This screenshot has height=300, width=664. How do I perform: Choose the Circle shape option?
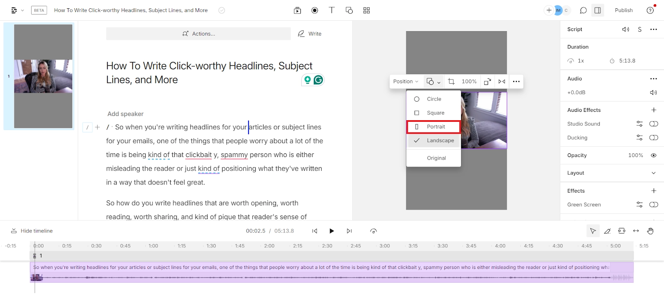pyautogui.click(x=434, y=99)
